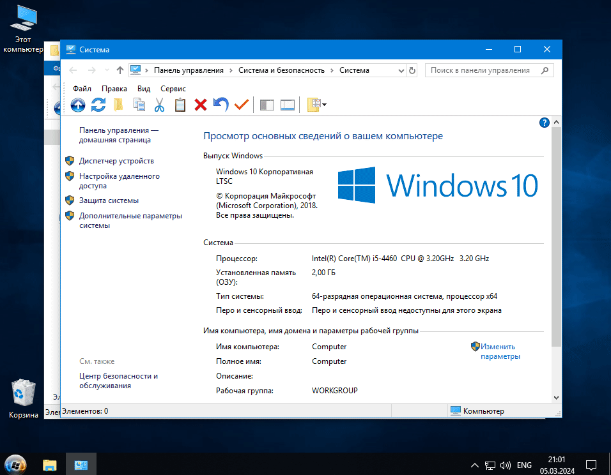Click the Folders toolbar icon
Image resolution: width=611 pixels, height=475 pixels.
tap(118, 105)
